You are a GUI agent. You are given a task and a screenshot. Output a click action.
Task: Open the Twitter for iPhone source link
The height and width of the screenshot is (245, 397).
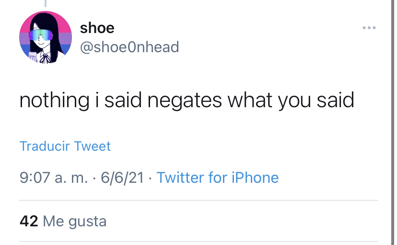pos(218,178)
